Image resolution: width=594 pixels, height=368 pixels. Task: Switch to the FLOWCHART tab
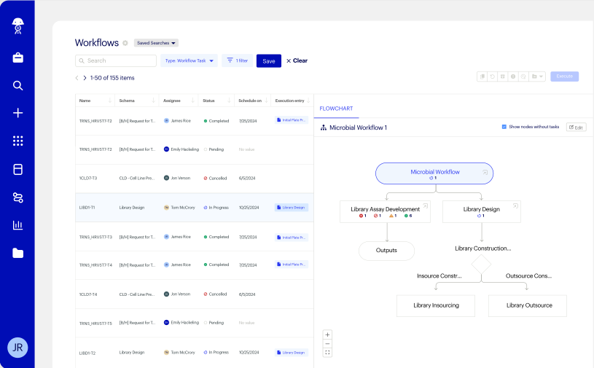[x=336, y=109]
